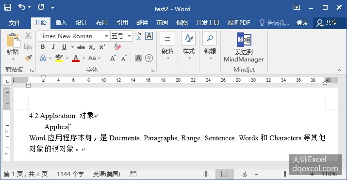Viewport: 347px width, 180px height.
Task: Toggle subscript formatting
Action: (x=92, y=47)
